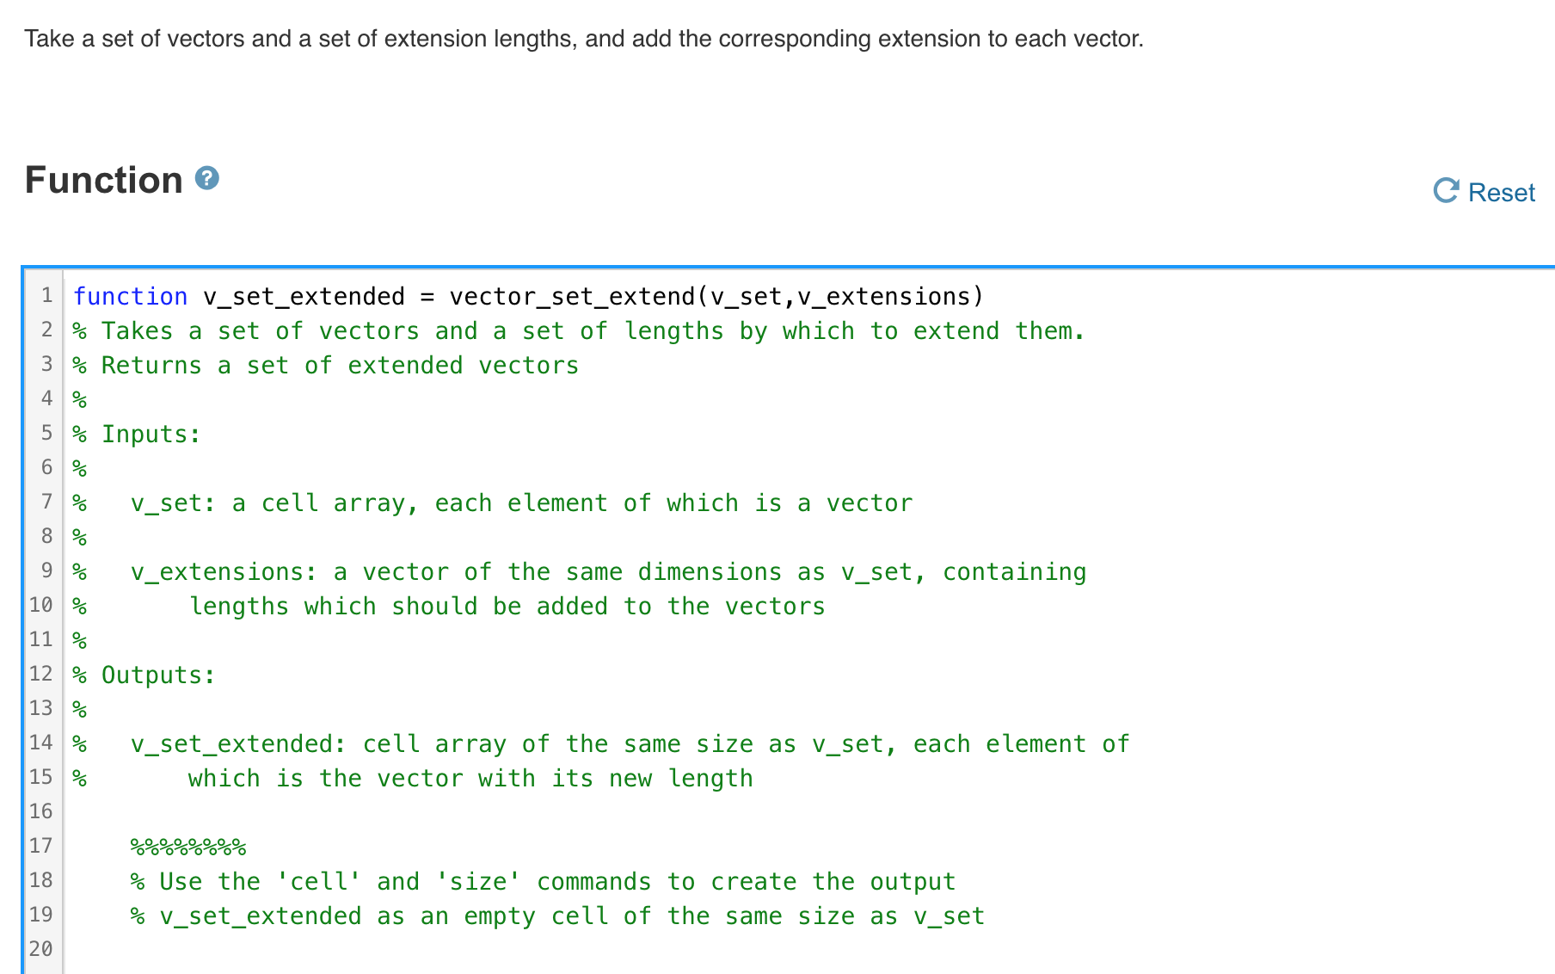Click the 'v_set_extended' output name on line 1

304,296
